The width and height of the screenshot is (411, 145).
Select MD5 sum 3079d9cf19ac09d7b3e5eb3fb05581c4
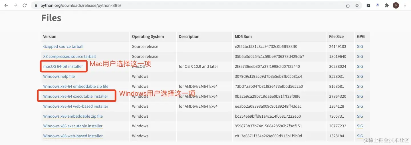click(x=268, y=76)
